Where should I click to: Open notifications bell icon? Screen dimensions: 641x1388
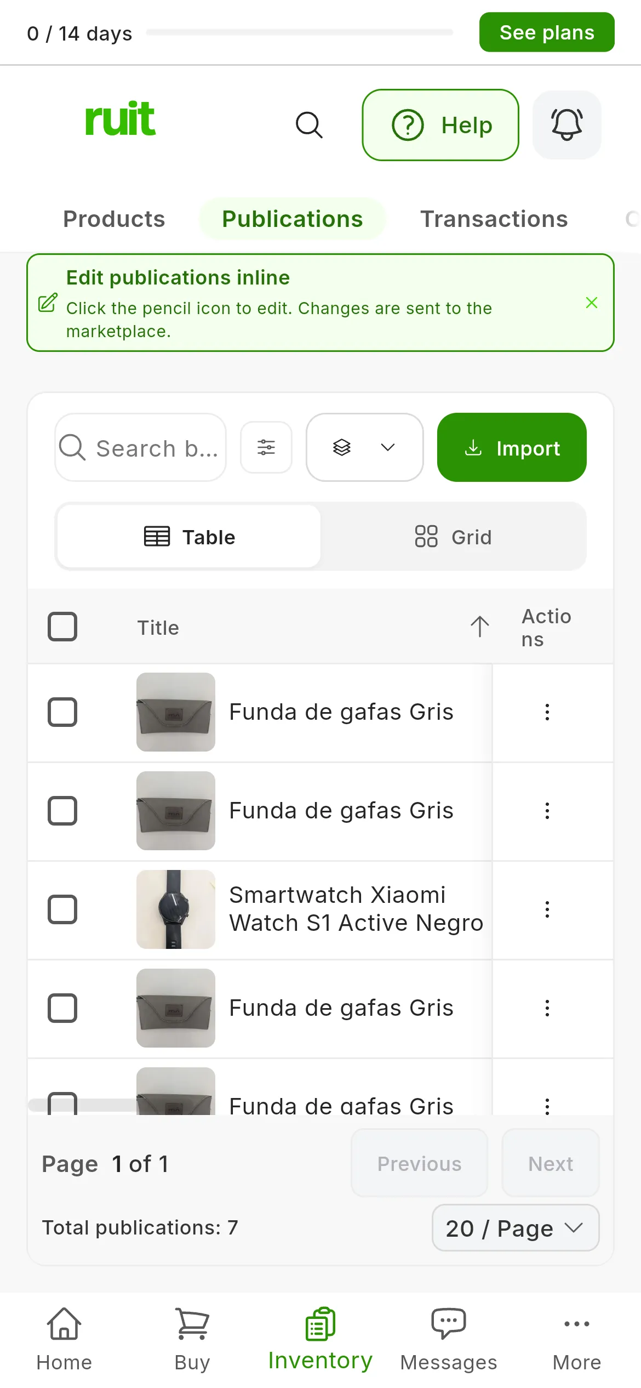pos(566,125)
